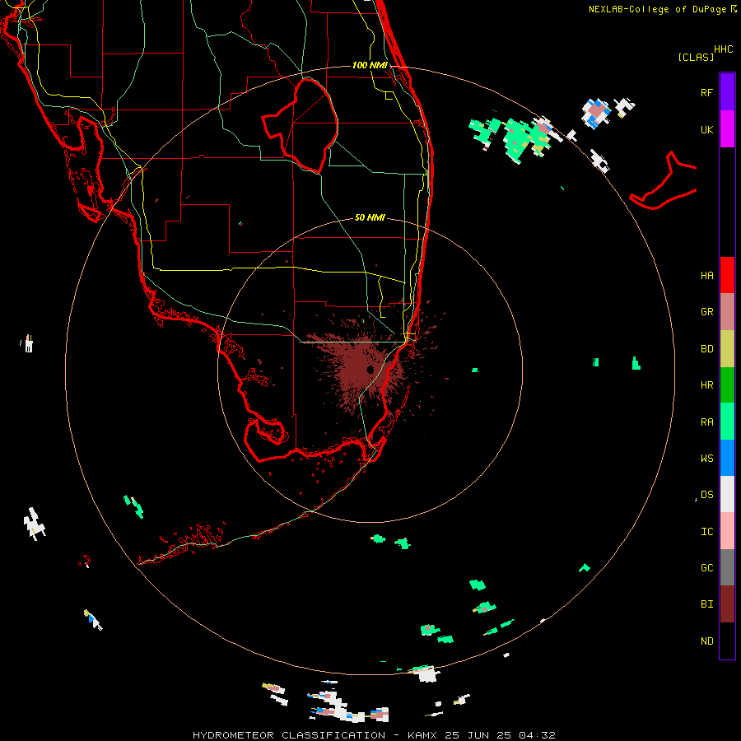
Task: Click the HA red legend swatch
Action: [x=727, y=275]
